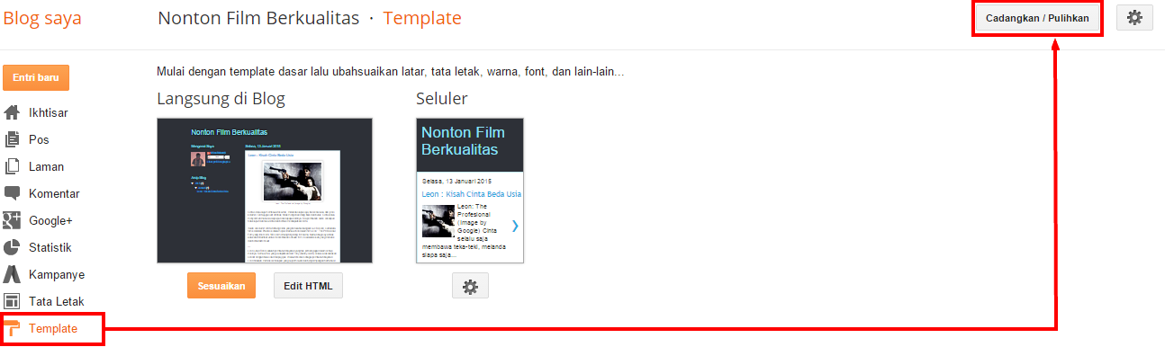This screenshot has height=347, width=1165.
Task: Open settings gear at top right
Action: click(x=1134, y=18)
